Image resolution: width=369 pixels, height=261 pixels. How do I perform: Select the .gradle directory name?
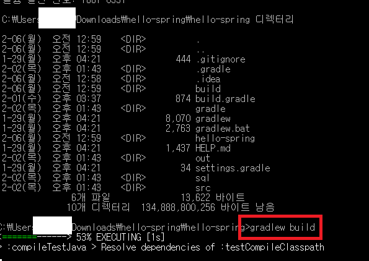213,69
